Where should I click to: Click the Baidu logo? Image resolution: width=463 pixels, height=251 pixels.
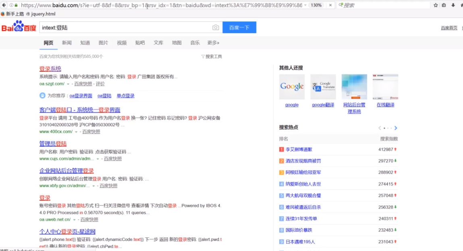click(x=19, y=27)
